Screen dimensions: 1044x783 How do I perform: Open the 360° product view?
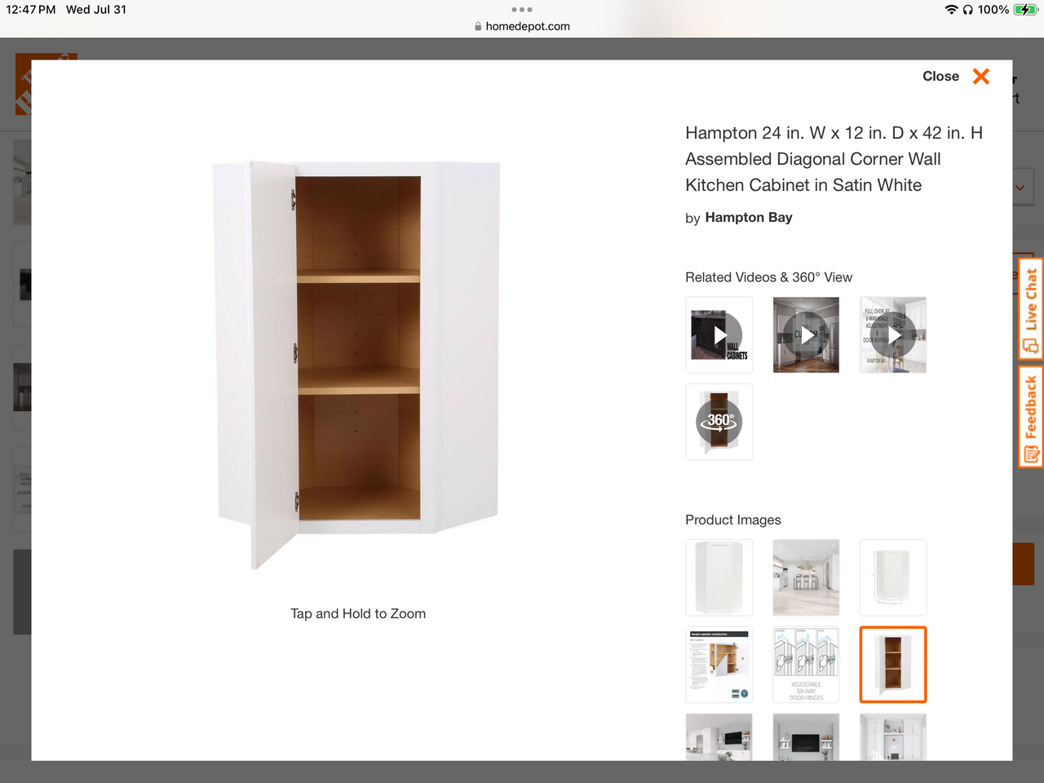point(719,422)
